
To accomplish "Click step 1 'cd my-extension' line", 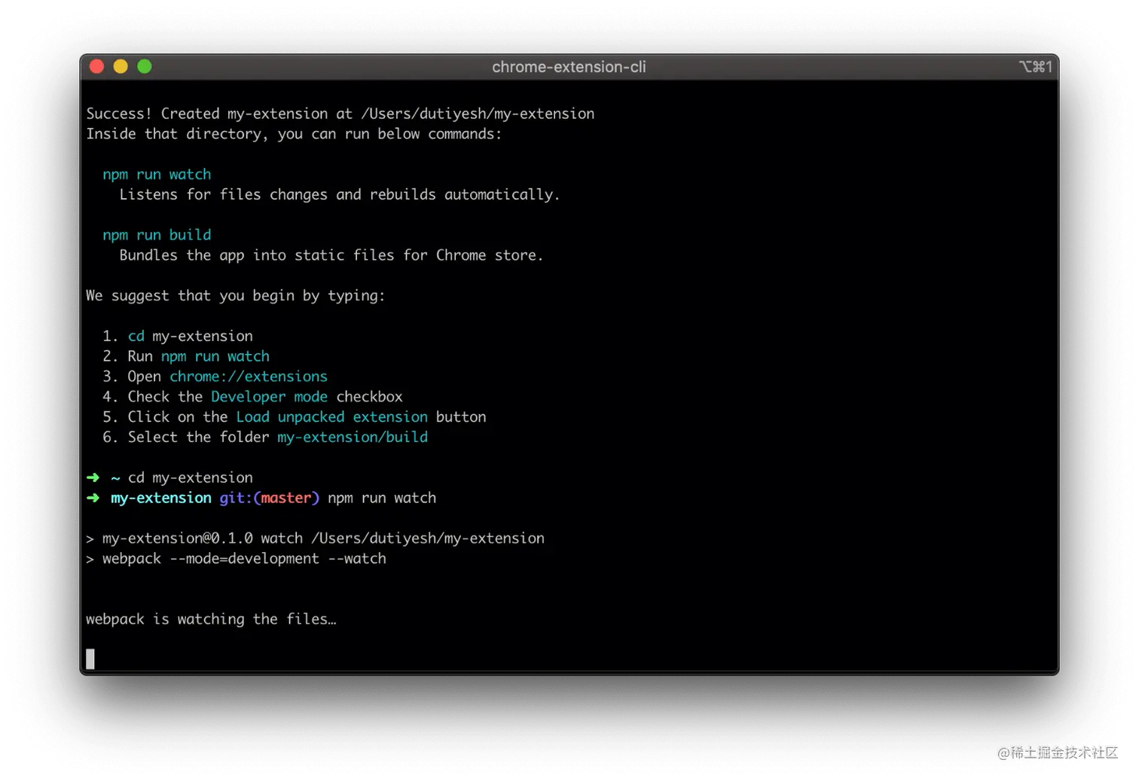I will tap(178, 336).
